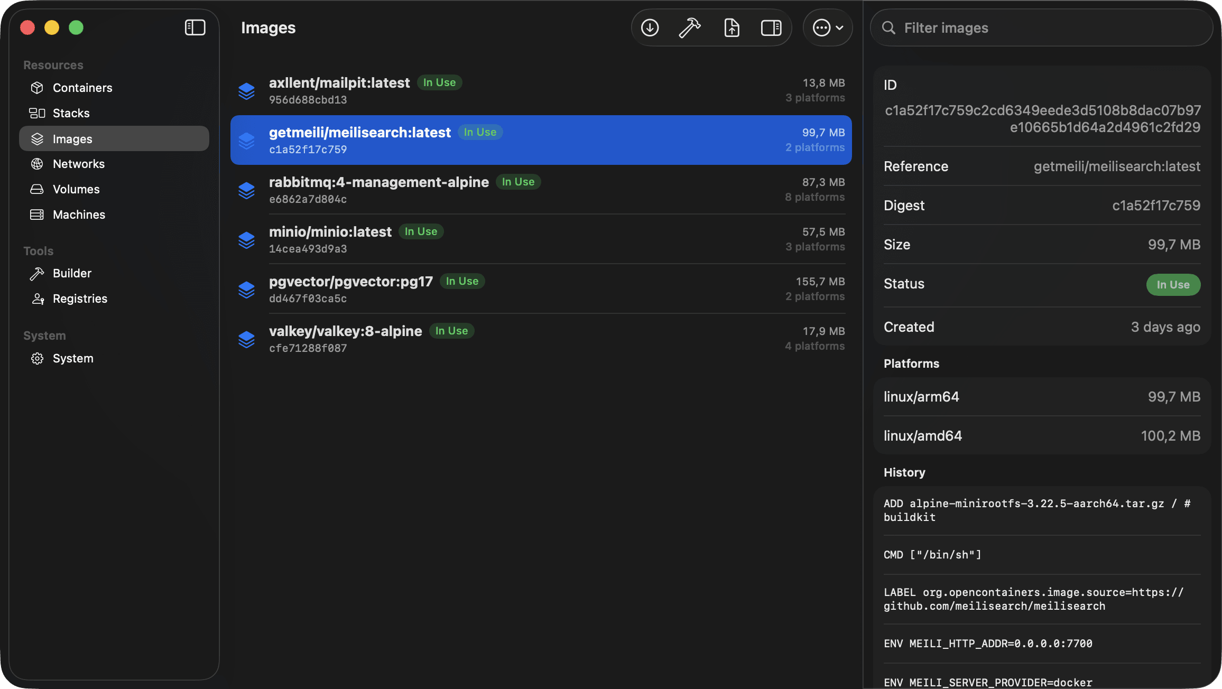Click the CMD ["/bin/sh"] history entry
This screenshot has width=1222, height=689.
pyautogui.click(x=932, y=555)
